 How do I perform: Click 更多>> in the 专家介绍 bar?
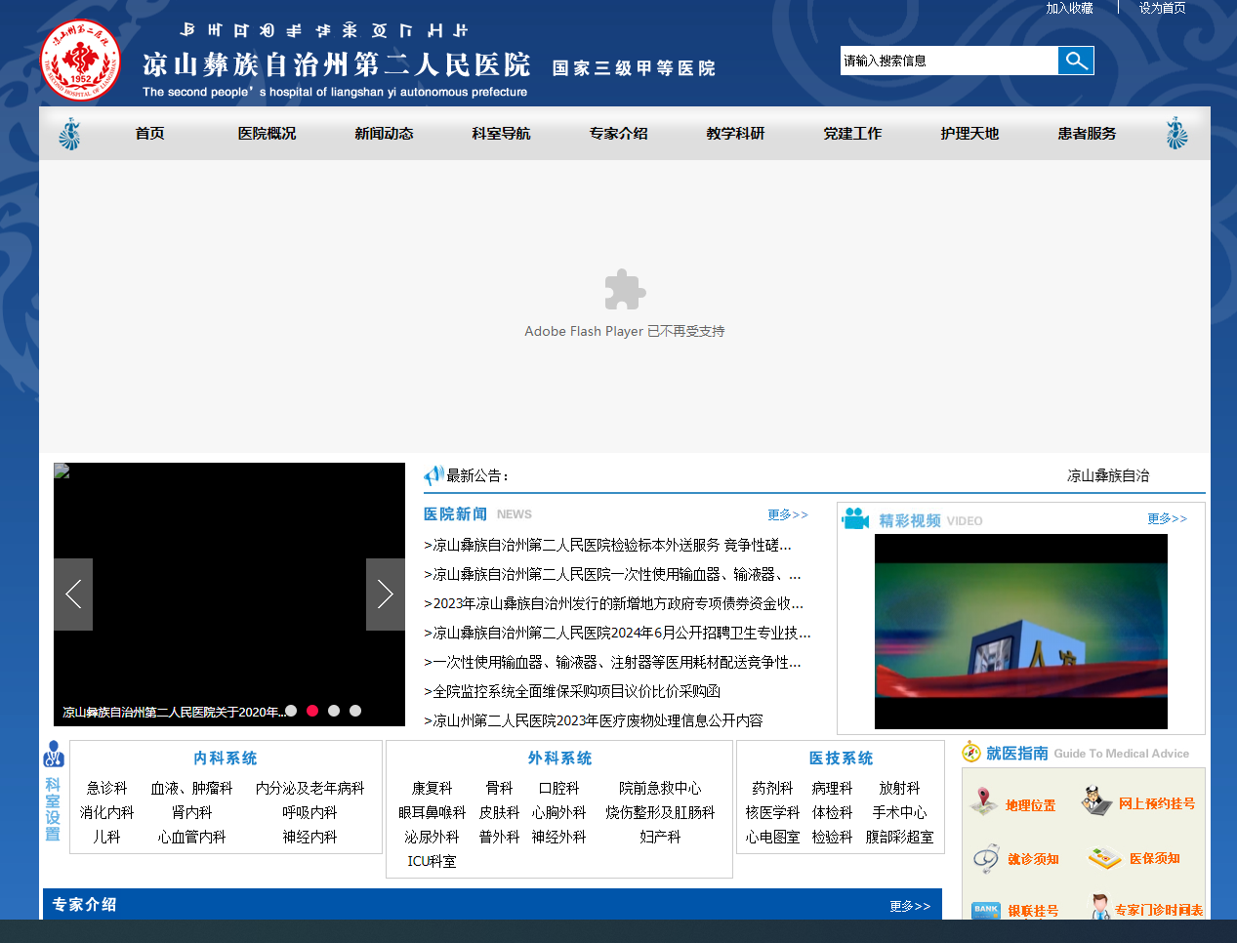click(910, 906)
